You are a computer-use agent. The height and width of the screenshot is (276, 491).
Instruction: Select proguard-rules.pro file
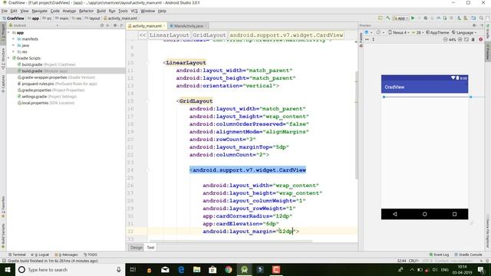pos(57,84)
